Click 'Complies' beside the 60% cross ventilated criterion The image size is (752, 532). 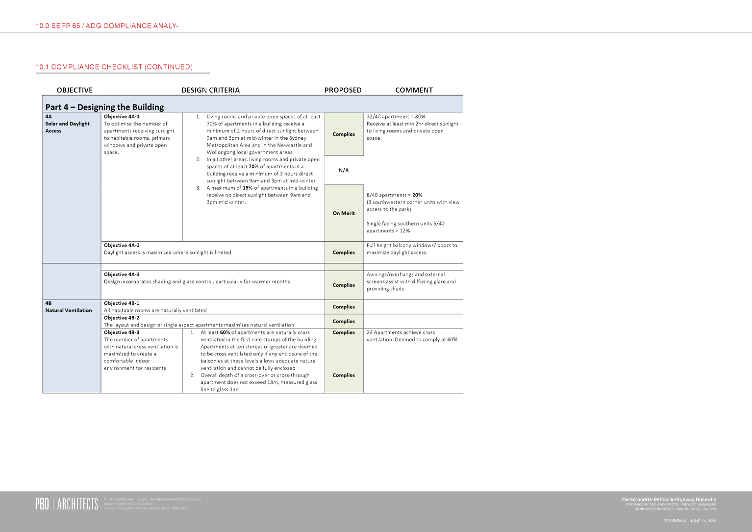[x=344, y=332]
